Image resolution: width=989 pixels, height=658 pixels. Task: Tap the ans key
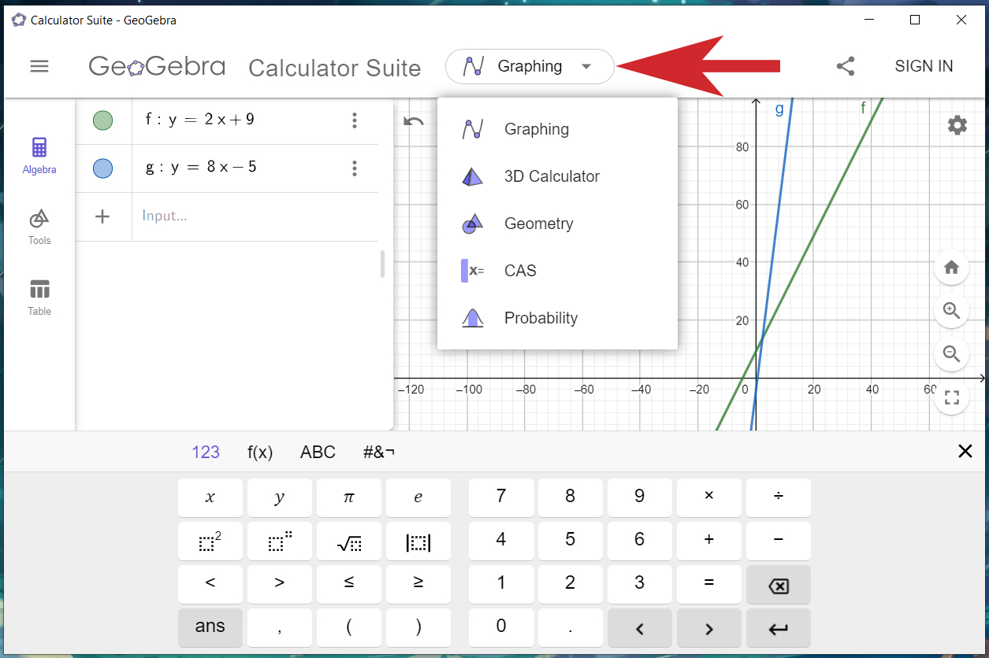click(210, 628)
